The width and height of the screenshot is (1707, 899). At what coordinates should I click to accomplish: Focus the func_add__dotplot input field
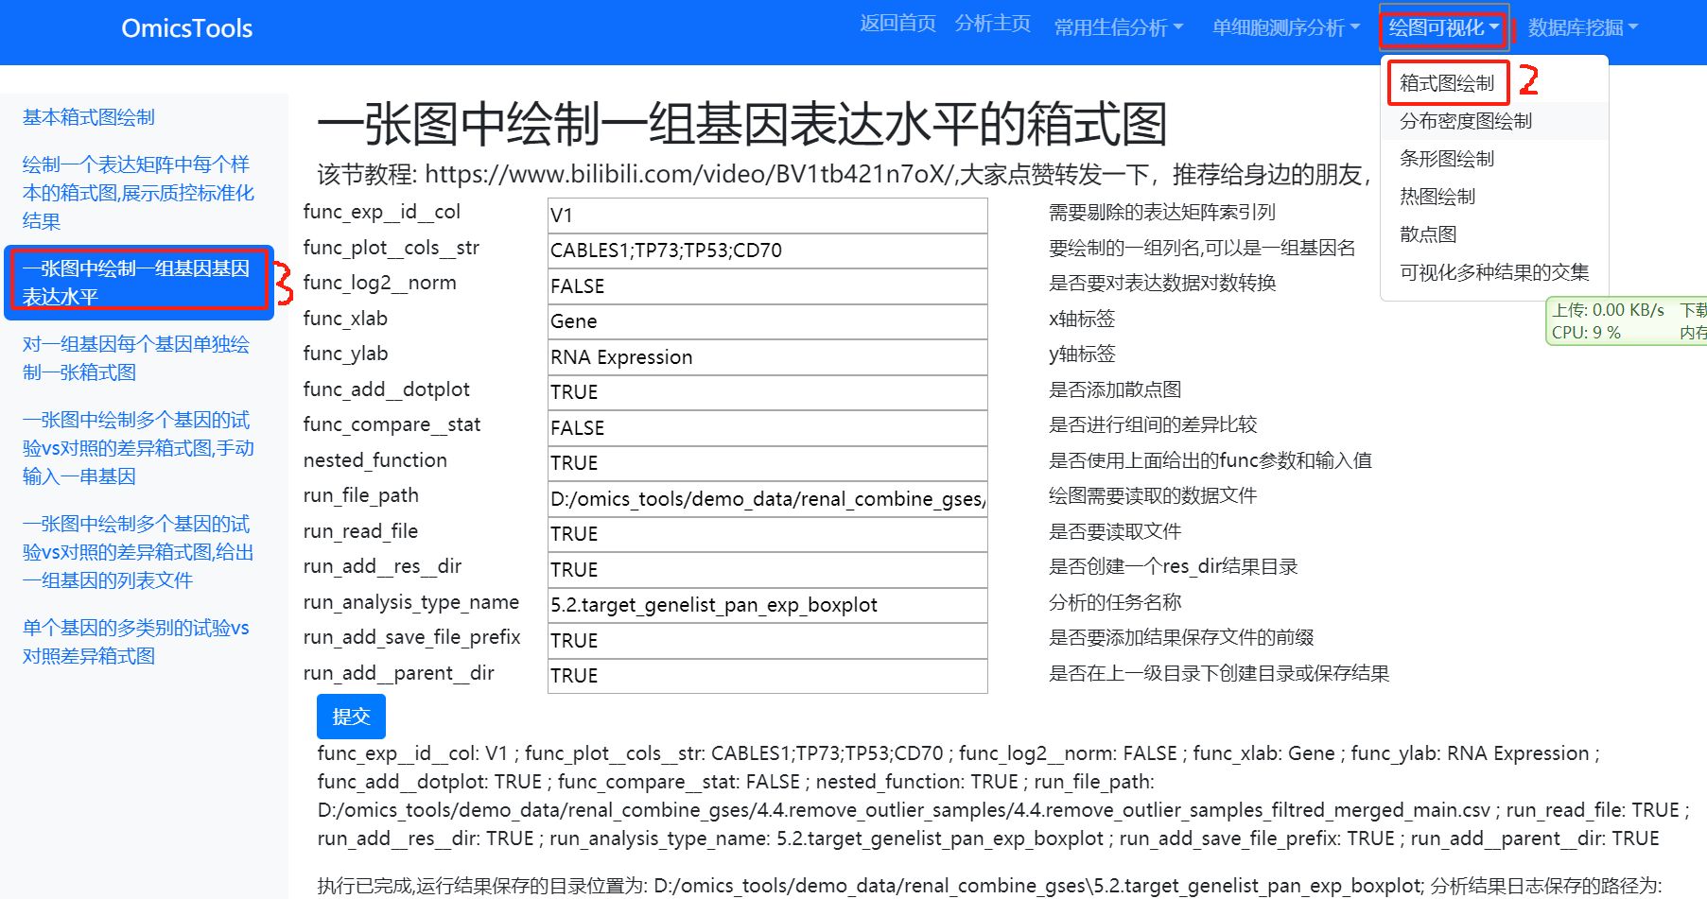click(768, 392)
